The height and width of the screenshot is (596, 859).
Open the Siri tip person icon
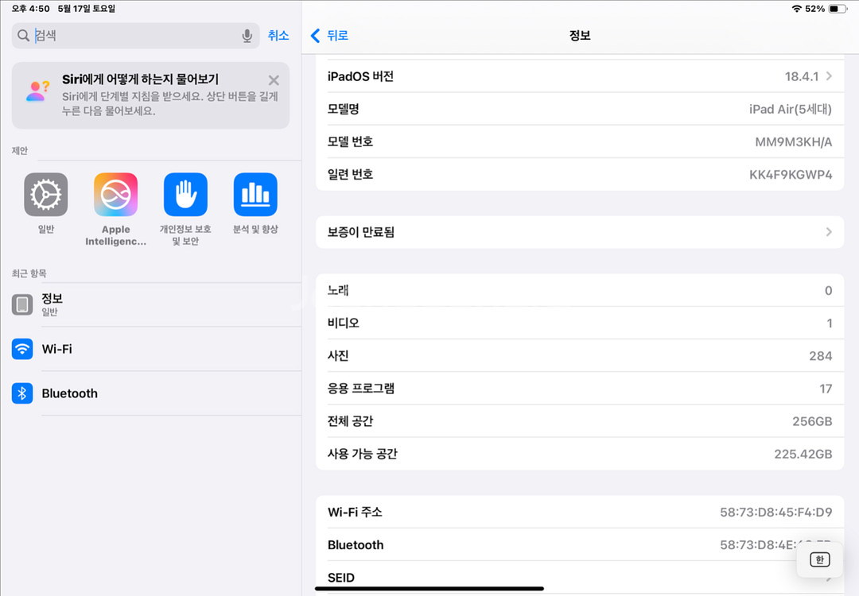click(37, 91)
